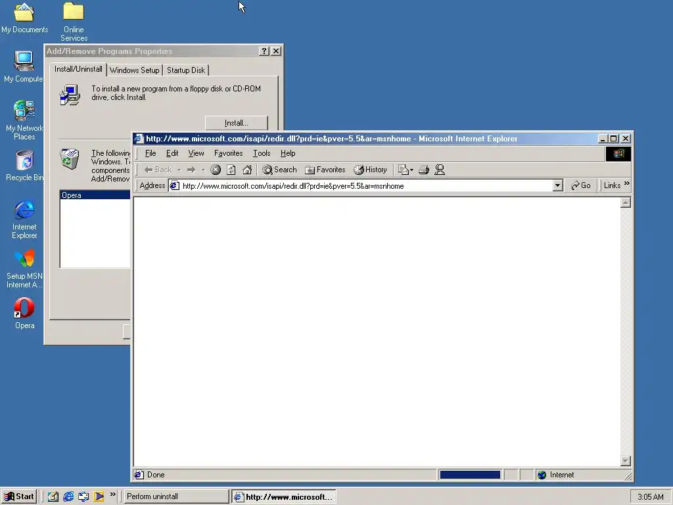
Task: Click the Messenger toolbar icon
Action: click(440, 170)
